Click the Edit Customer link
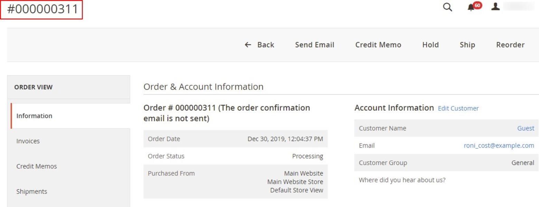 click(458, 108)
